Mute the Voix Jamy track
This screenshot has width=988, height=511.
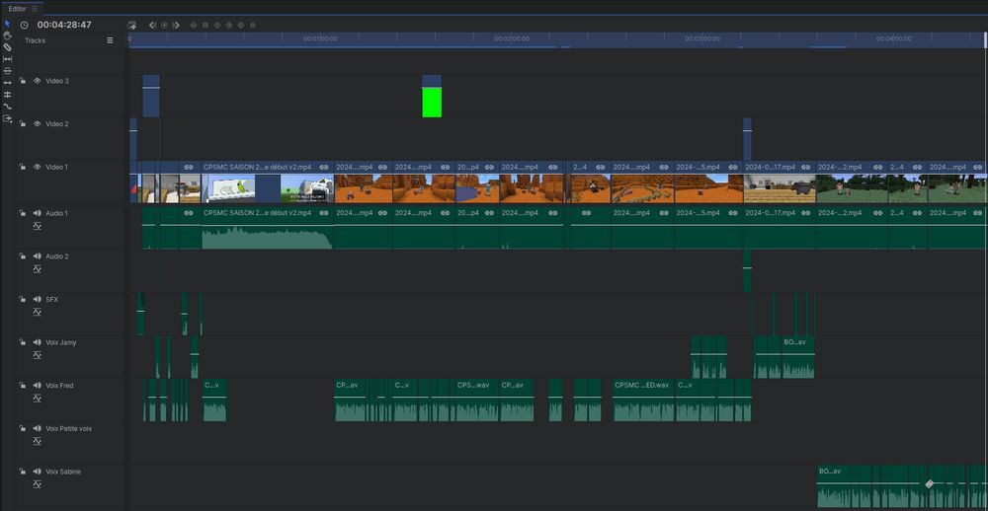point(38,342)
